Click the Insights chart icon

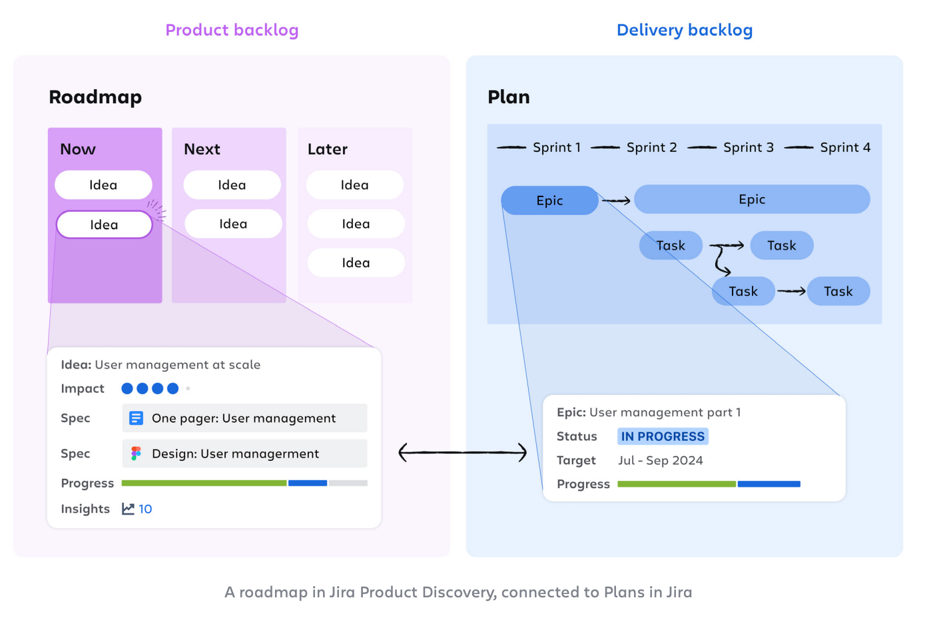point(128,508)
